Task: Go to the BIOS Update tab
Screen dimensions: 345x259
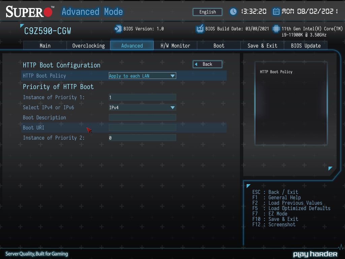Action: coord(306,46)
